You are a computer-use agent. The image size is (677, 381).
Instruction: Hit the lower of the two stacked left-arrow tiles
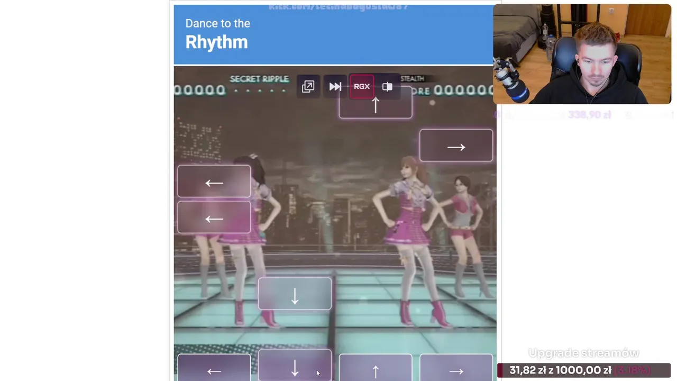[214, 217]
